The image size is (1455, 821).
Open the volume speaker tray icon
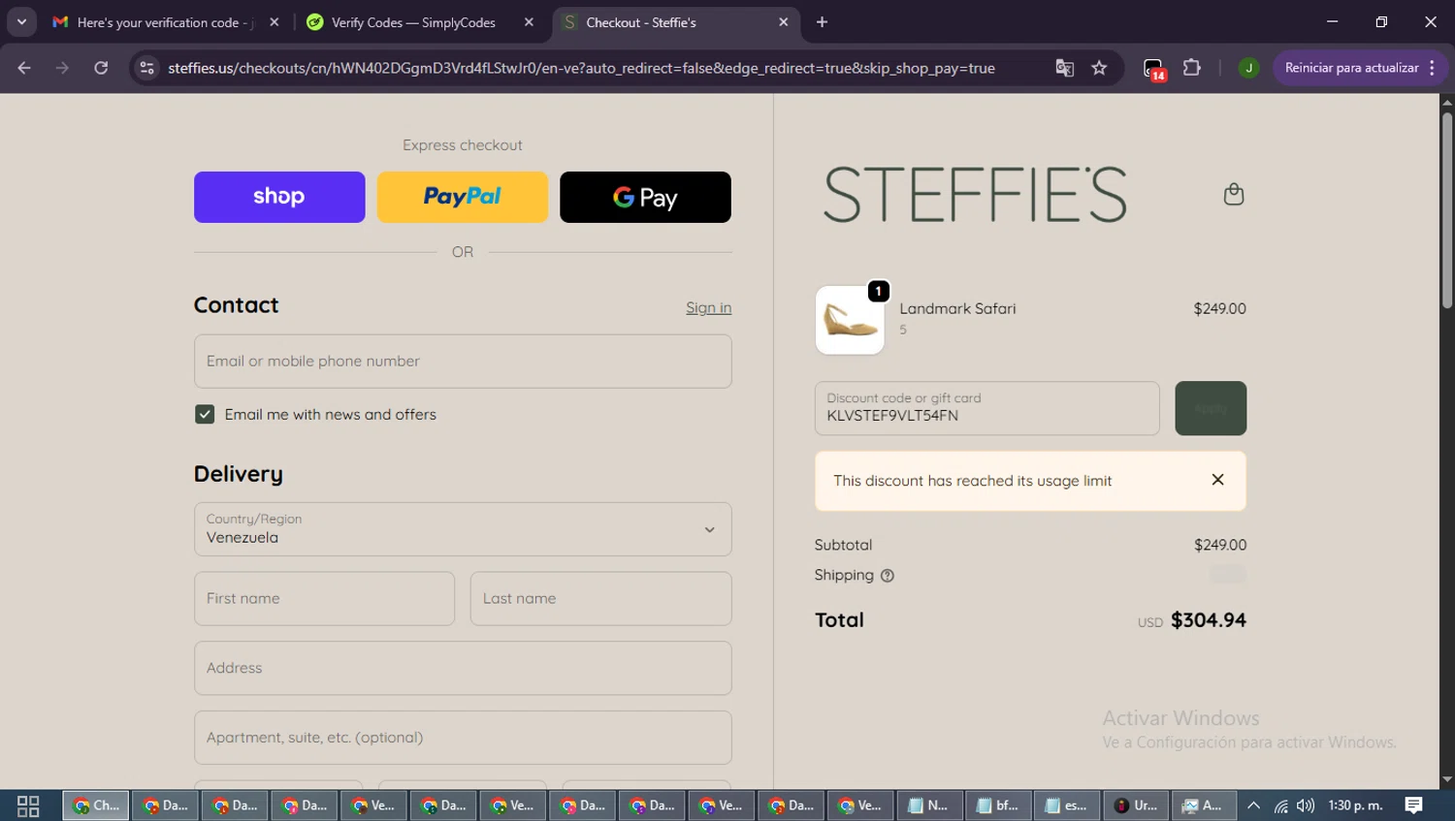(x=1306, y=805)
